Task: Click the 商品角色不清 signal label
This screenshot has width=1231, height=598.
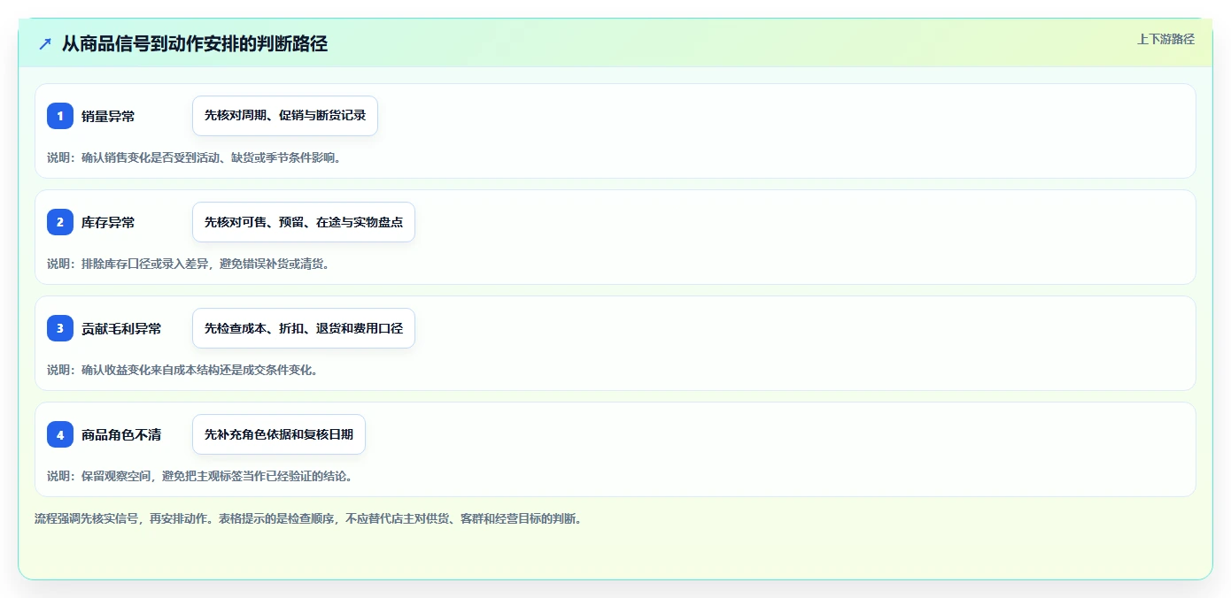Action: tap(121, 434)
